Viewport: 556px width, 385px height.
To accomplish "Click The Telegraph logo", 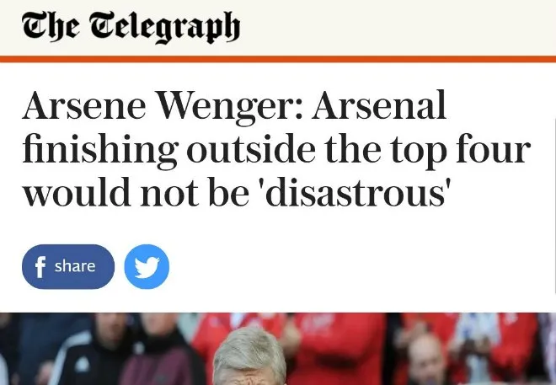I will (131, 27).
